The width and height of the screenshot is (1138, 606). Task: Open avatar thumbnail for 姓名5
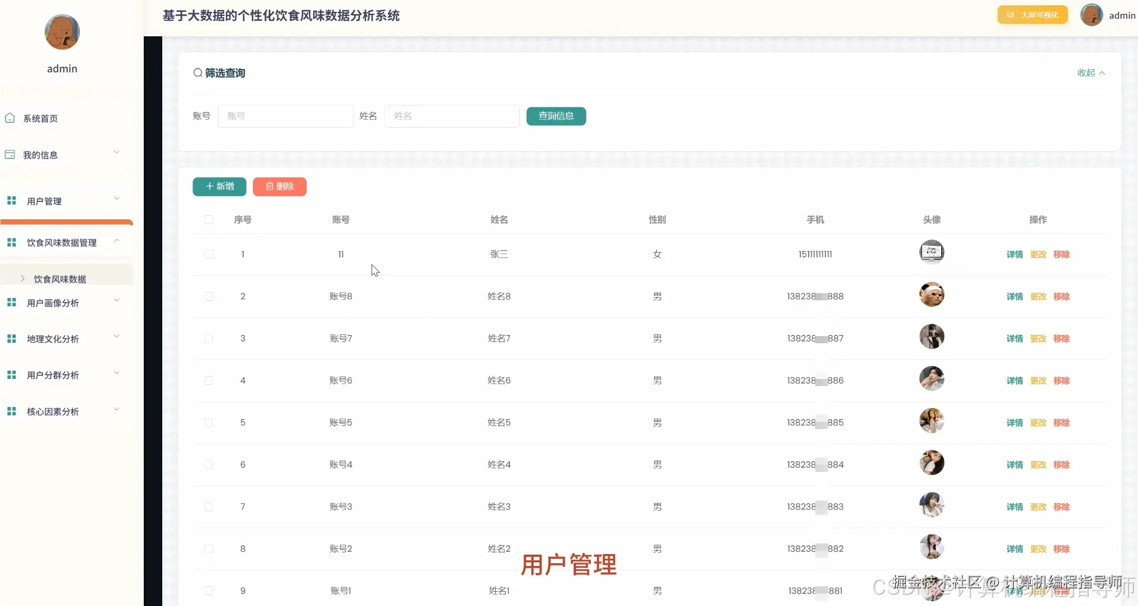tap(932, 421)
